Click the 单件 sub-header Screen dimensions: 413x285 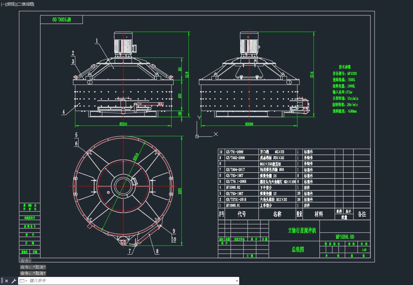point(339,211)
